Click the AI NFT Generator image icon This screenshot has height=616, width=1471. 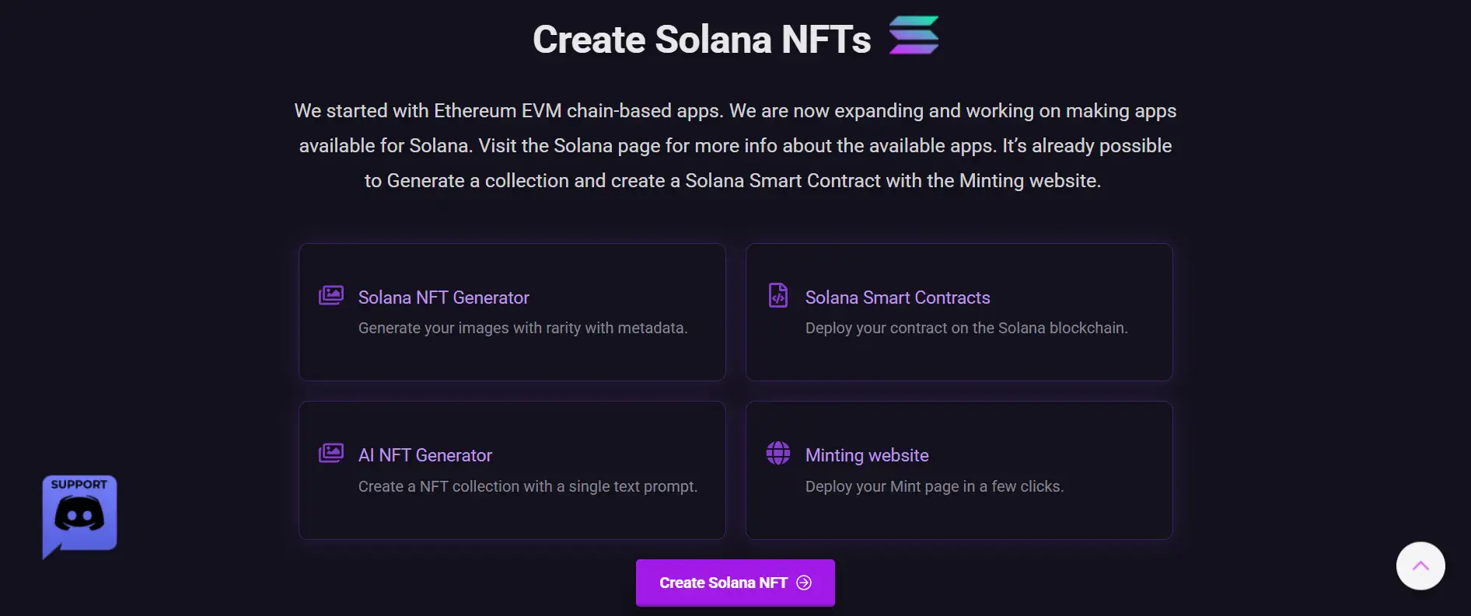pos(331,453)
